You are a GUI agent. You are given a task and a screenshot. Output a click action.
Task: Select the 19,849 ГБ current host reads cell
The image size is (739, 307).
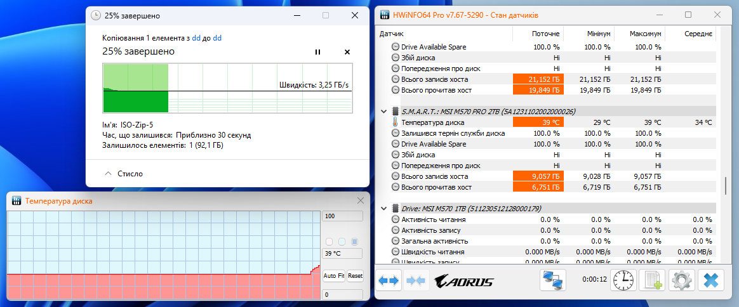(538, 90)
